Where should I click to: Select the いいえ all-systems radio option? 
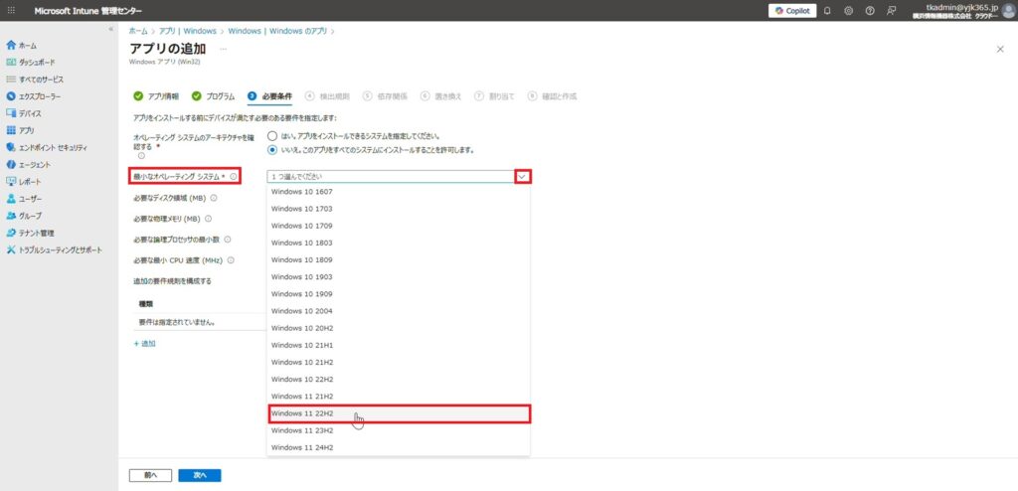(x=273, y=150)
